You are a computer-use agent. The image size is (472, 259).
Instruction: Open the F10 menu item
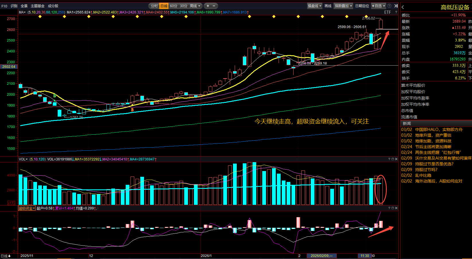click(4, 6)
